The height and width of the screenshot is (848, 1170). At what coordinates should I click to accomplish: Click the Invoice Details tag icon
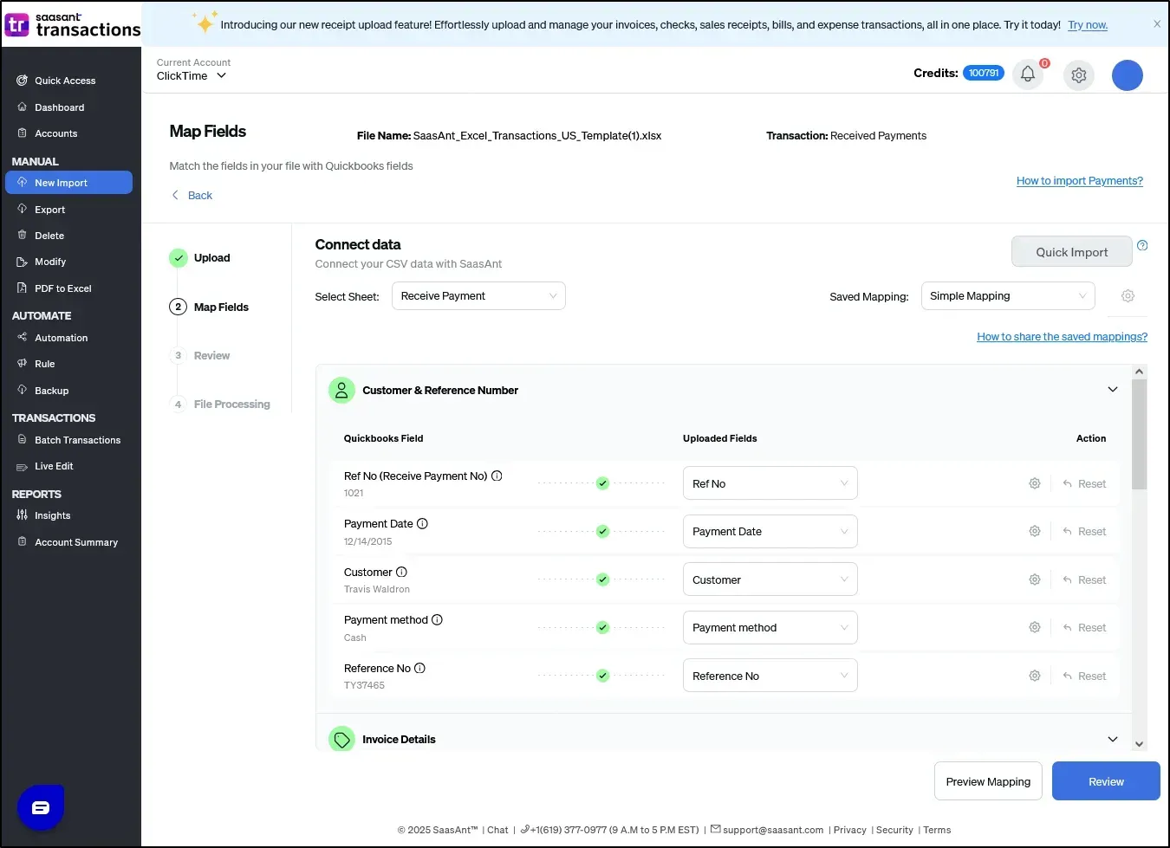pyautogui.click(x=341, y=739)
